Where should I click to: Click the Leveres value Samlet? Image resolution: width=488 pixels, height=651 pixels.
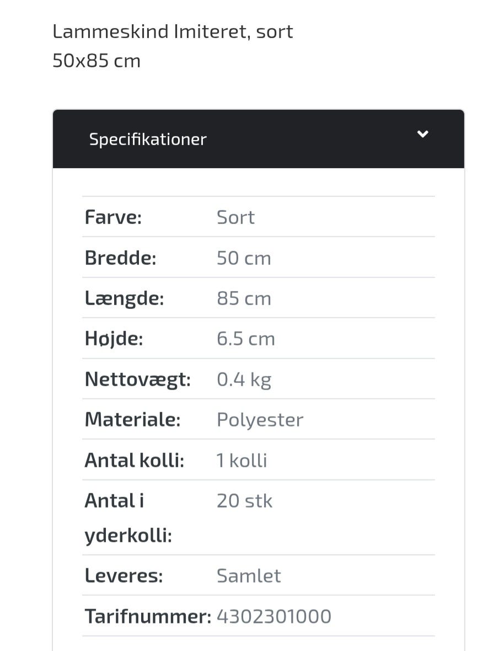coord(249,576)
